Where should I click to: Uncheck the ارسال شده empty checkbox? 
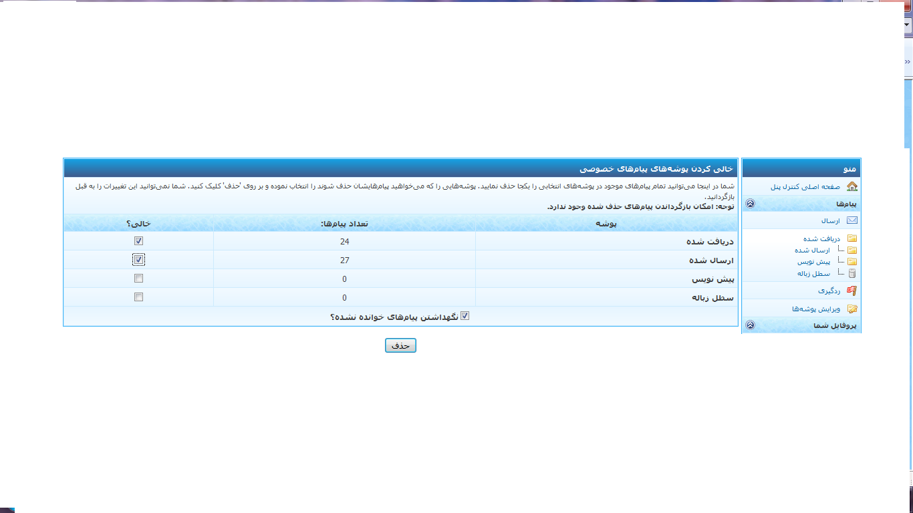[x=138, y=260]
